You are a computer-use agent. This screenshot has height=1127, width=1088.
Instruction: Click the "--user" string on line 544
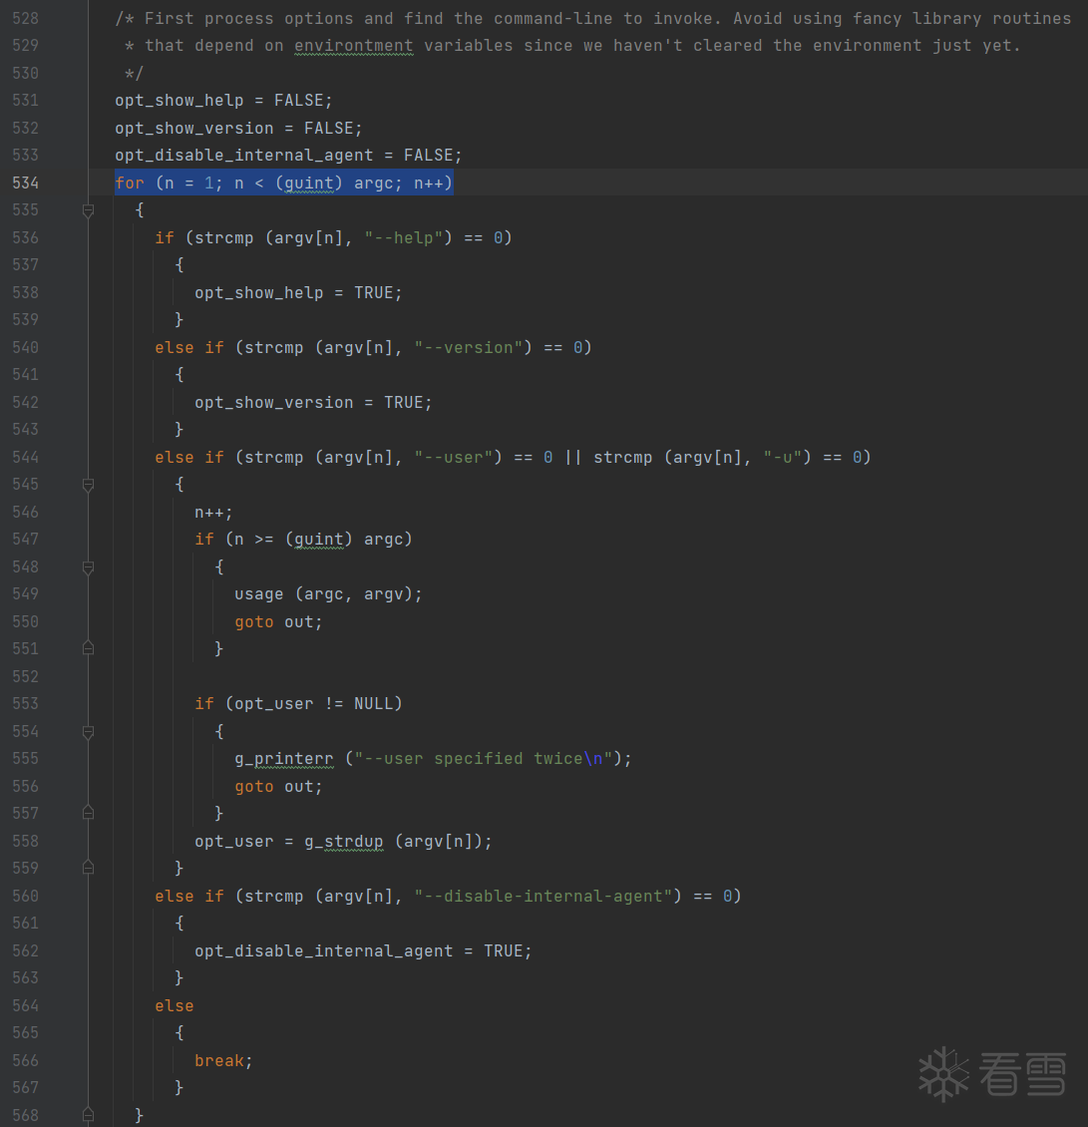(453, 457)
